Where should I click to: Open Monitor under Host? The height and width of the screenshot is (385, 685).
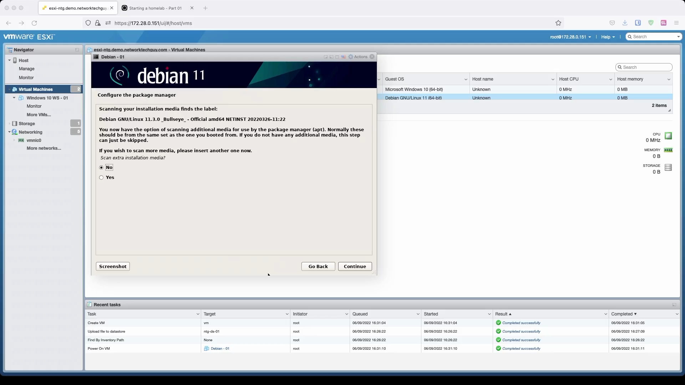click(26, 78)
